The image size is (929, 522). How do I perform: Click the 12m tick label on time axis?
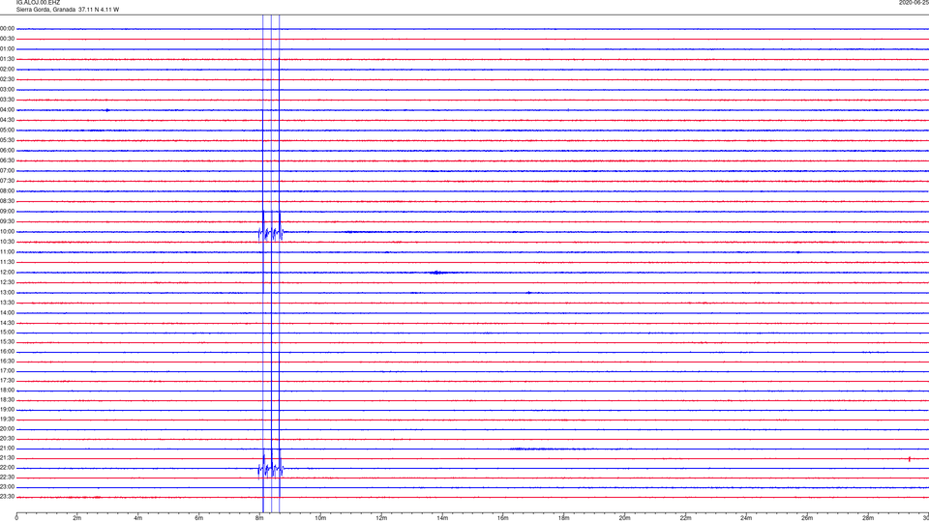[x=381, y=518]
